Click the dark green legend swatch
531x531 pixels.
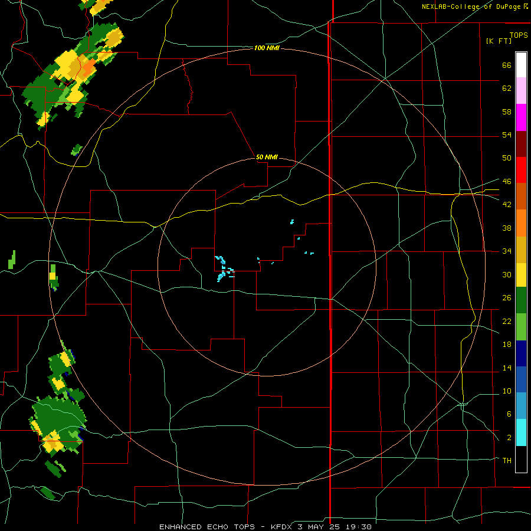521,300
